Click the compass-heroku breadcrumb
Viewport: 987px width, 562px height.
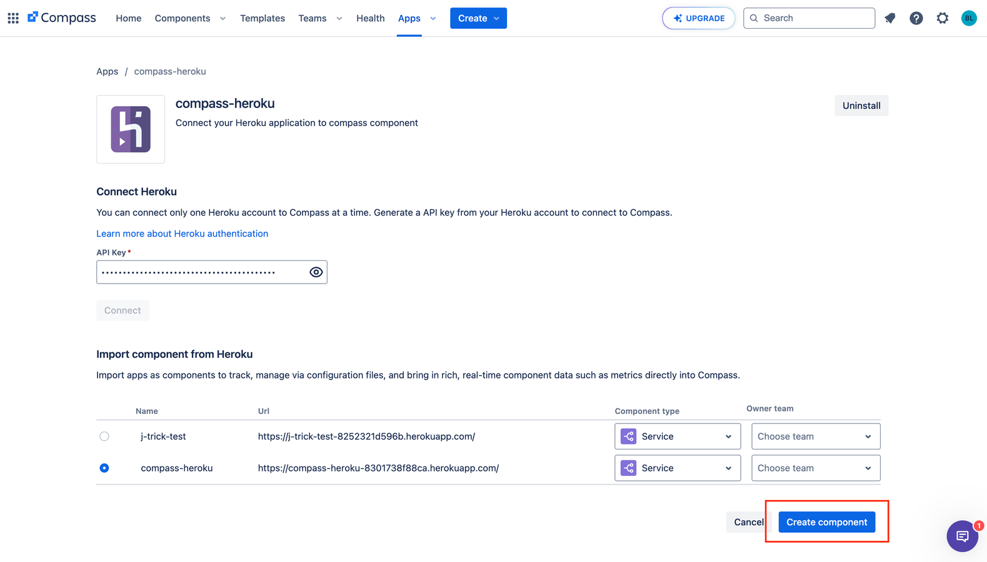pyautogui.click(x=170, y=71)
